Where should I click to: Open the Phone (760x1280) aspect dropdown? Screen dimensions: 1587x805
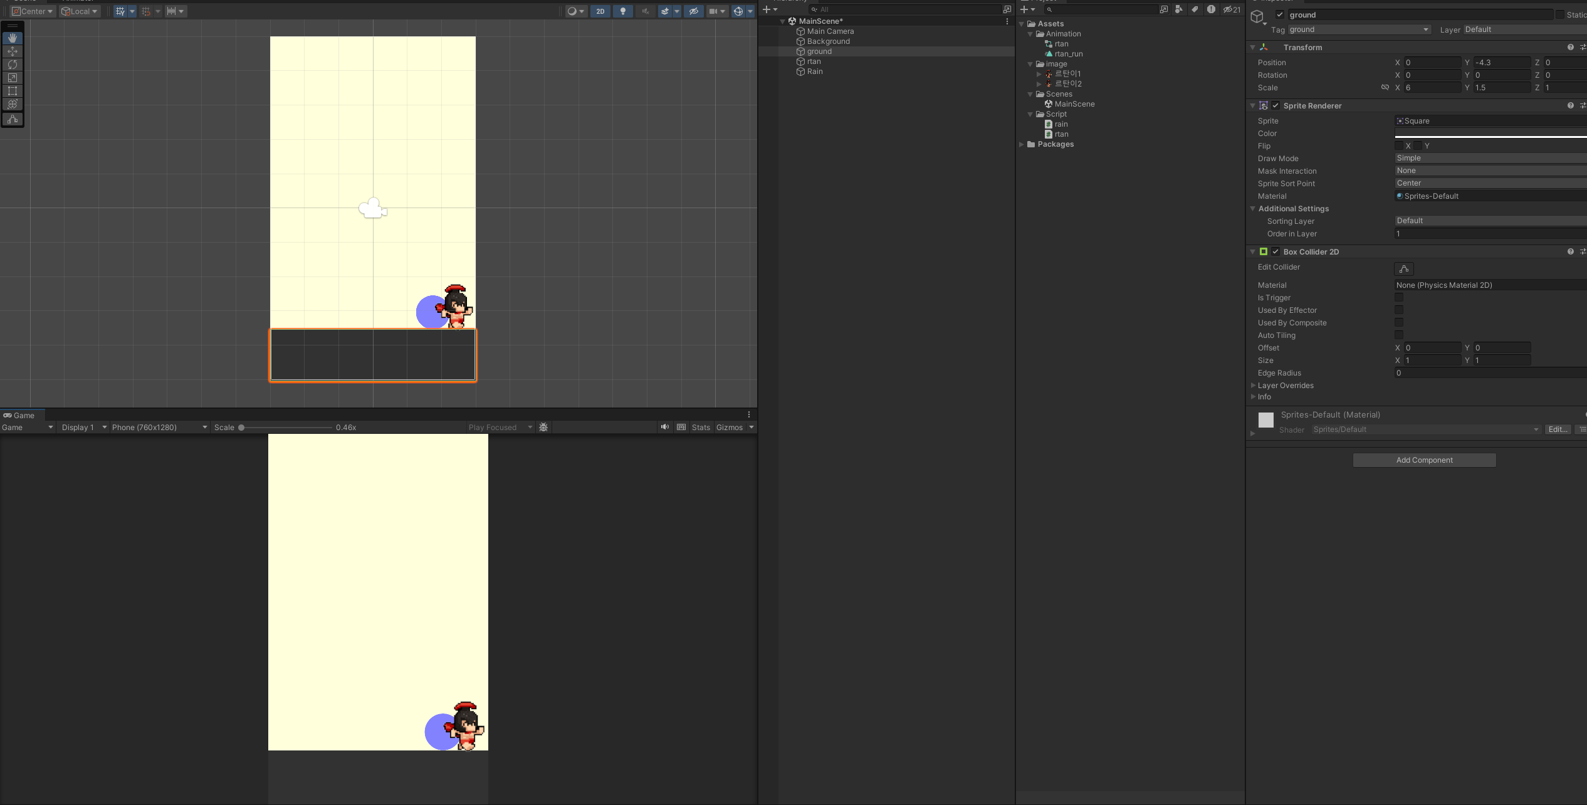click(x=159, y=428)
